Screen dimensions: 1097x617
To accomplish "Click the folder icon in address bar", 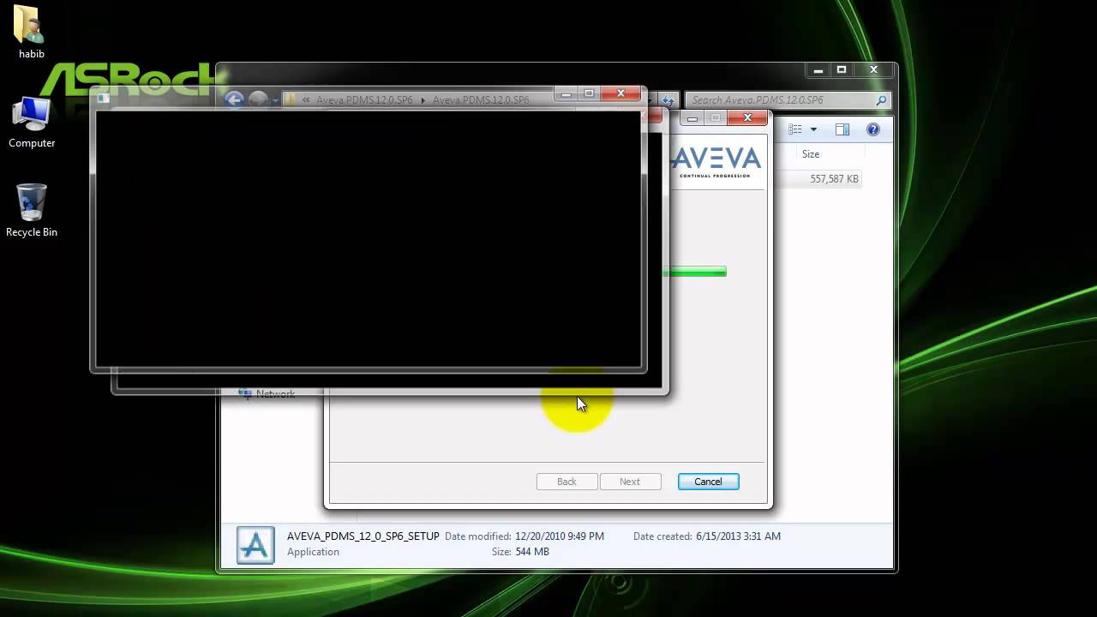I will point(290,99).
